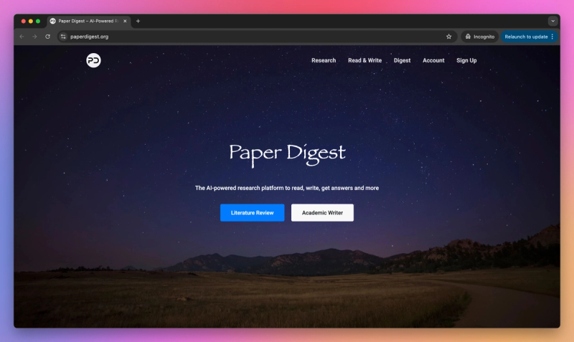Image resolution: width=574 pixels, height=342 pixels.
Task: Click the Paper Digest PD logo
Action: (93, 60)
